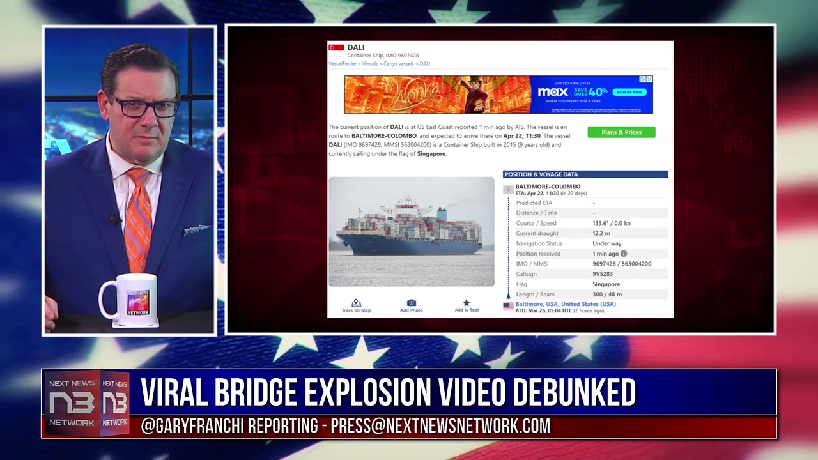Click the Singapore flag icon beside DALI
This screenshot has width=818, height=460.
click(336, 48)
